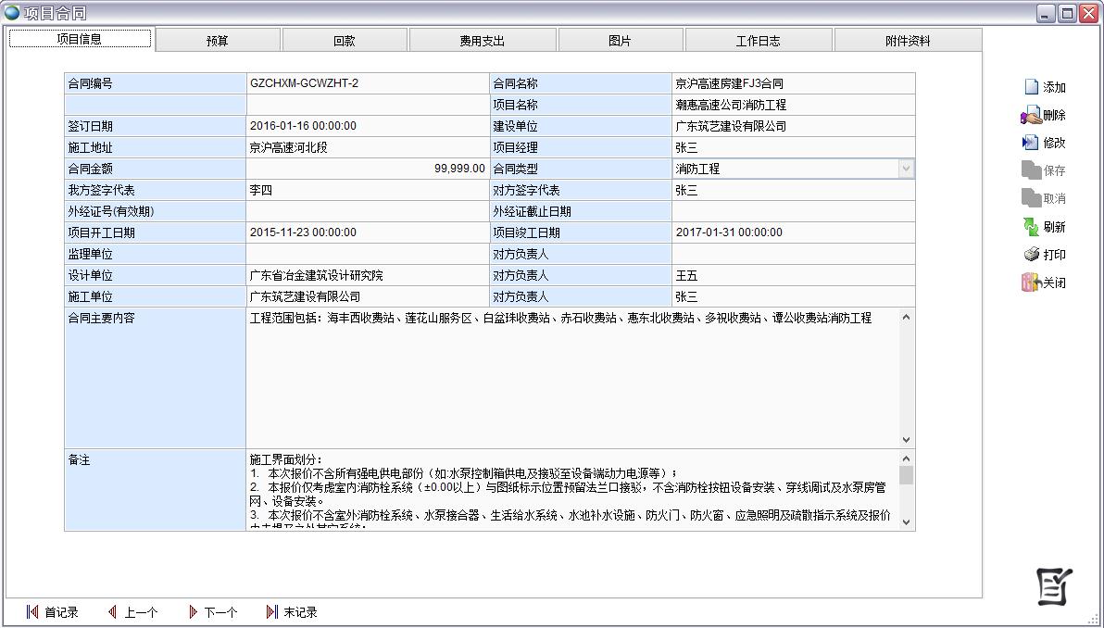Open the 合同类型 dropdown arrow
1104x628 pixels.
[906, 169]
